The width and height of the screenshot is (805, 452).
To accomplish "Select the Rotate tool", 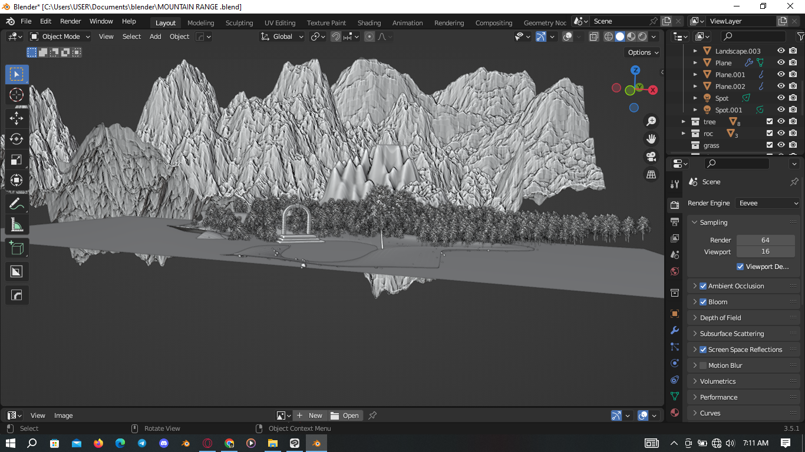I will 17,139.
